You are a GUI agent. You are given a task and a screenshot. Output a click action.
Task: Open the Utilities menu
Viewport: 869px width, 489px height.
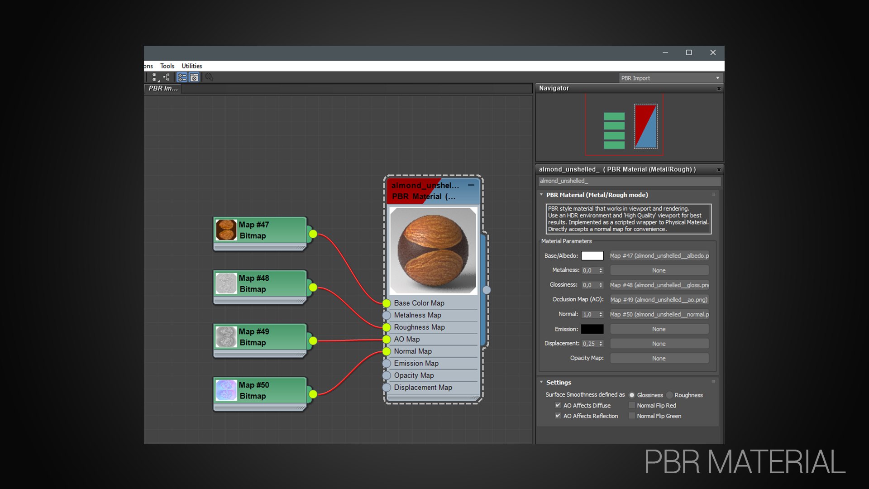pos(192,66)
